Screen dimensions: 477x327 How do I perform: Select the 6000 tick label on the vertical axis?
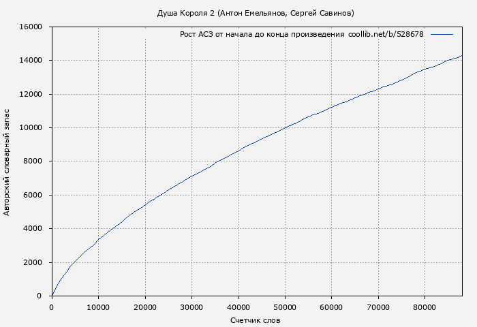tap(31, 195)
